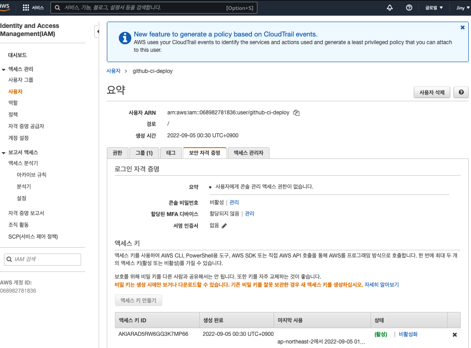This screenshot has height=348, width=471.
Task: Click the 비활성화 link for the access key
Action: pyautogui.click(x=408, y=334)
